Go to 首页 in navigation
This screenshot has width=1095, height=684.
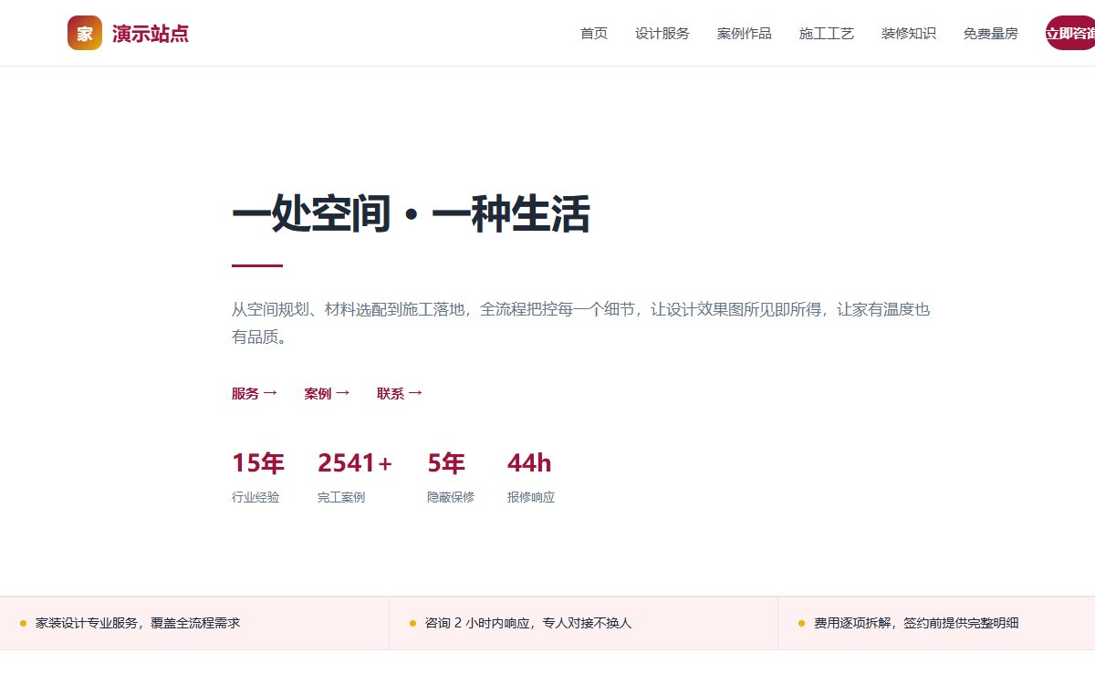594,34
